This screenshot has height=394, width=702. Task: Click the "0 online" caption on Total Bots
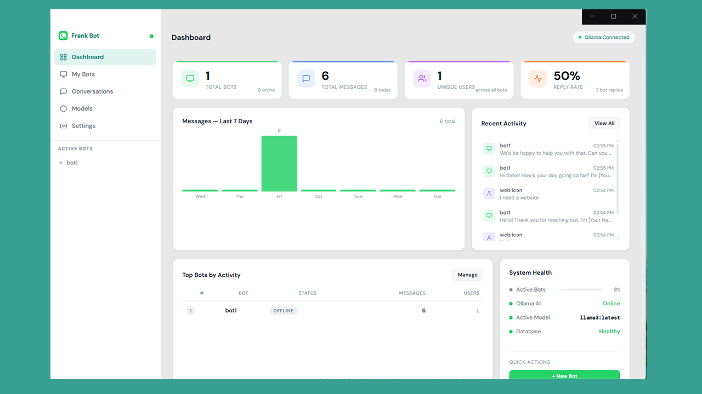267,90
